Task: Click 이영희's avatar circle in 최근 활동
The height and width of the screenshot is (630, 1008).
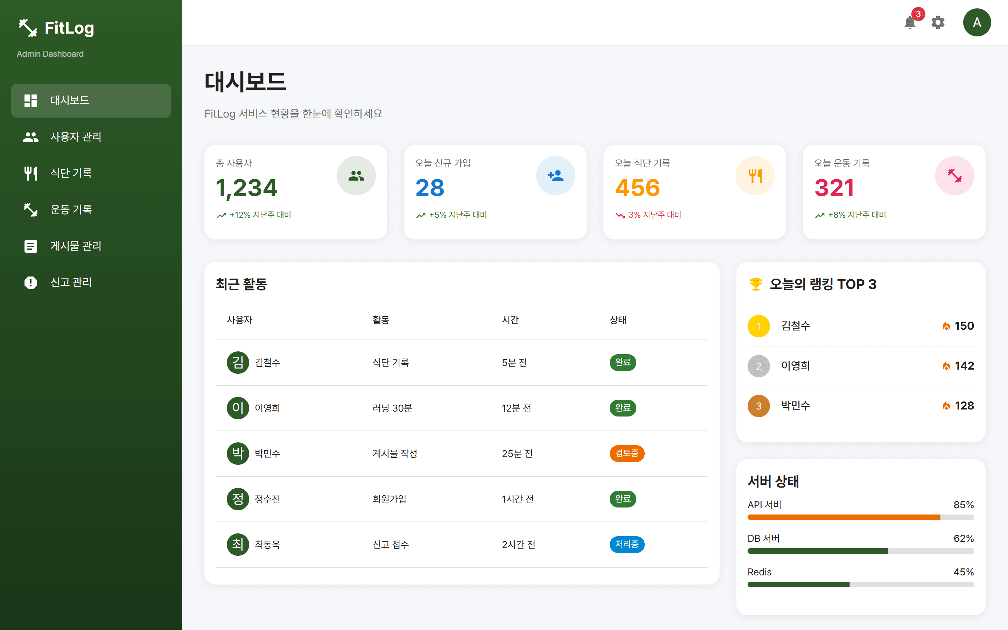Action: [237, 408]
